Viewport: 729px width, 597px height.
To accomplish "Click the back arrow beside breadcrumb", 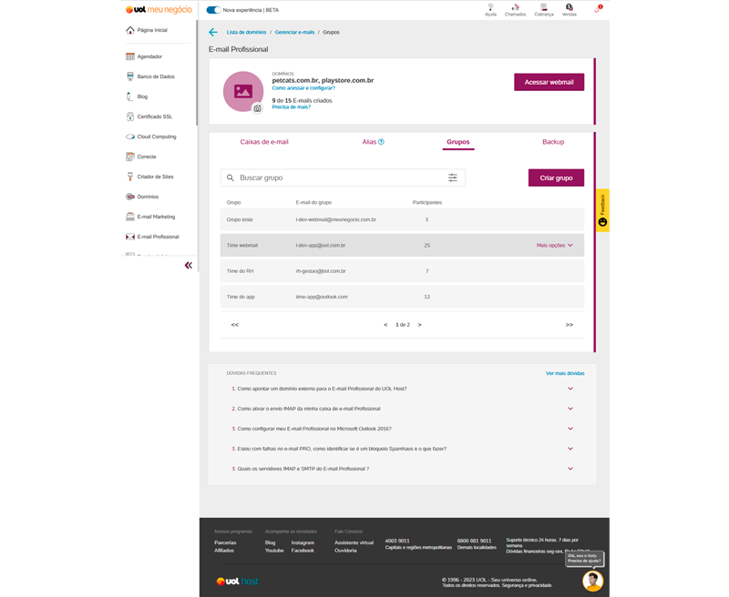I will 213,32.
